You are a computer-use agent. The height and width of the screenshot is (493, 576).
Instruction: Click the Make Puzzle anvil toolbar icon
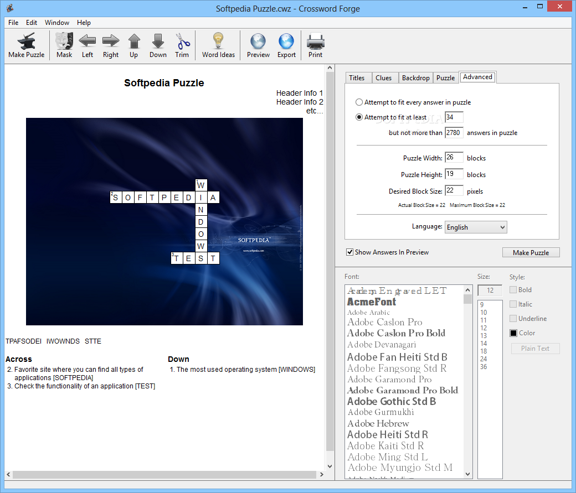point(26,45)
